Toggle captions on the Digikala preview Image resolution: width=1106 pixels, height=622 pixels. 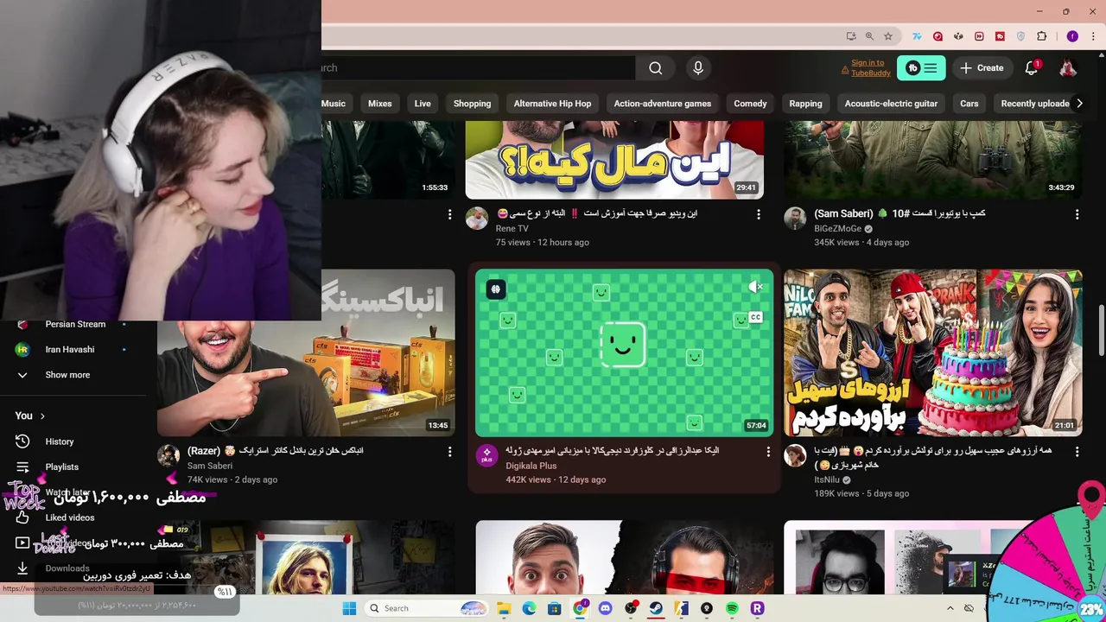pyautogui.click(x=755, y=317)
